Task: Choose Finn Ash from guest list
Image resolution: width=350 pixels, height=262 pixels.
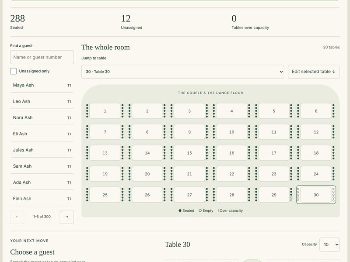Action: pyautogui.click(x=42, y=199)
